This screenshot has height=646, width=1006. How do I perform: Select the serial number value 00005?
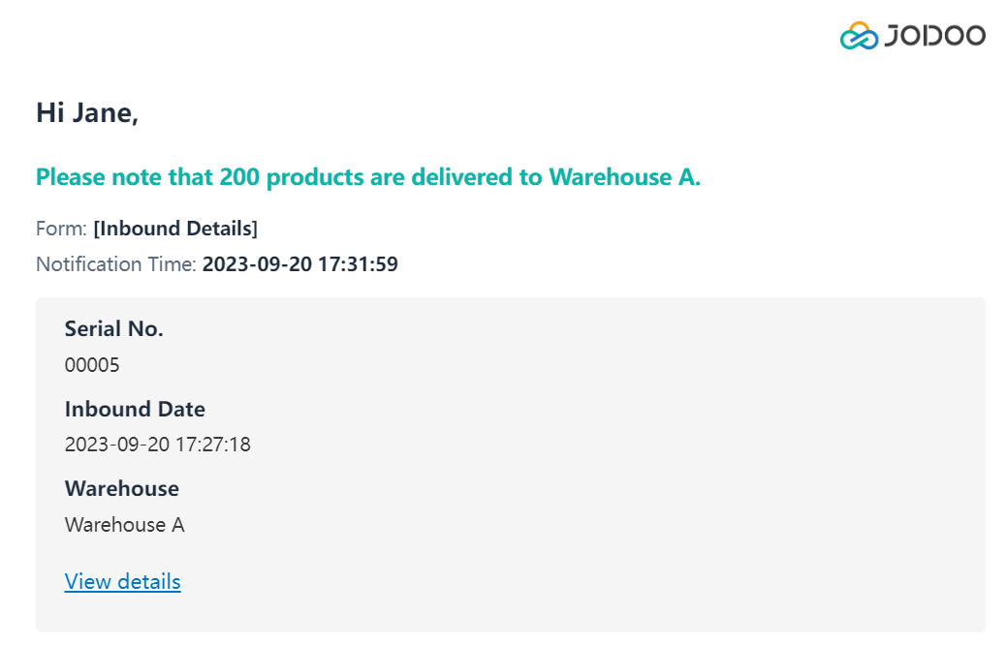pyautogui.click(x=92, y=365)
